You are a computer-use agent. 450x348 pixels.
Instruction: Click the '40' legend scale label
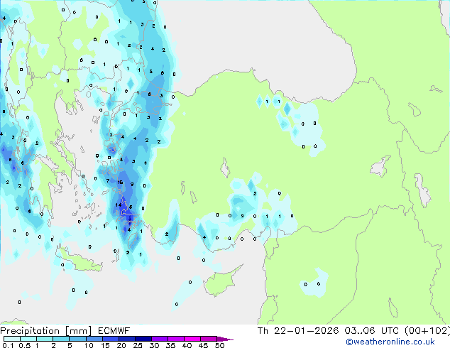187,345
